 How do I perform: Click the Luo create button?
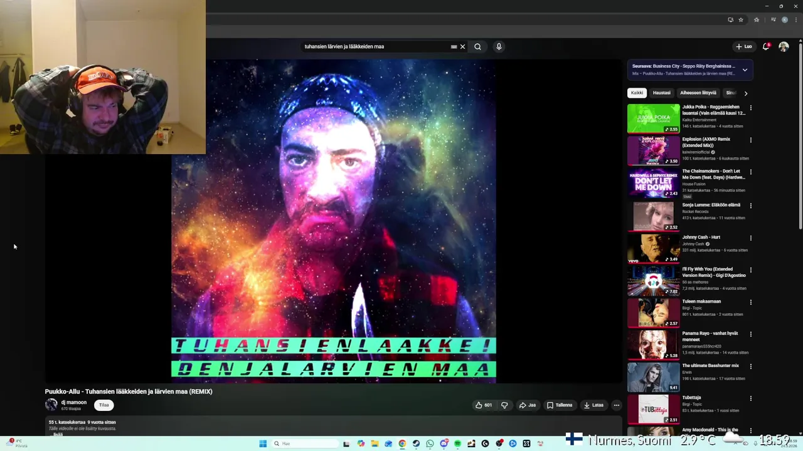[x=744, y=46]
